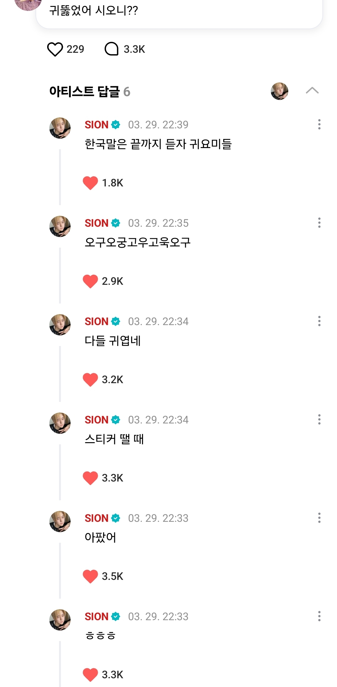Tap artist avatar beside the collapse chevron
Image resolution: width=337 pixels, height=687 pixels.
pyautogui.click(x=279, y=91)
